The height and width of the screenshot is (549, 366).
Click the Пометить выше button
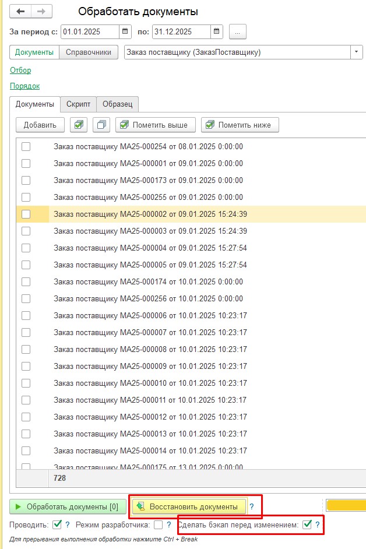tap(156, 125)
